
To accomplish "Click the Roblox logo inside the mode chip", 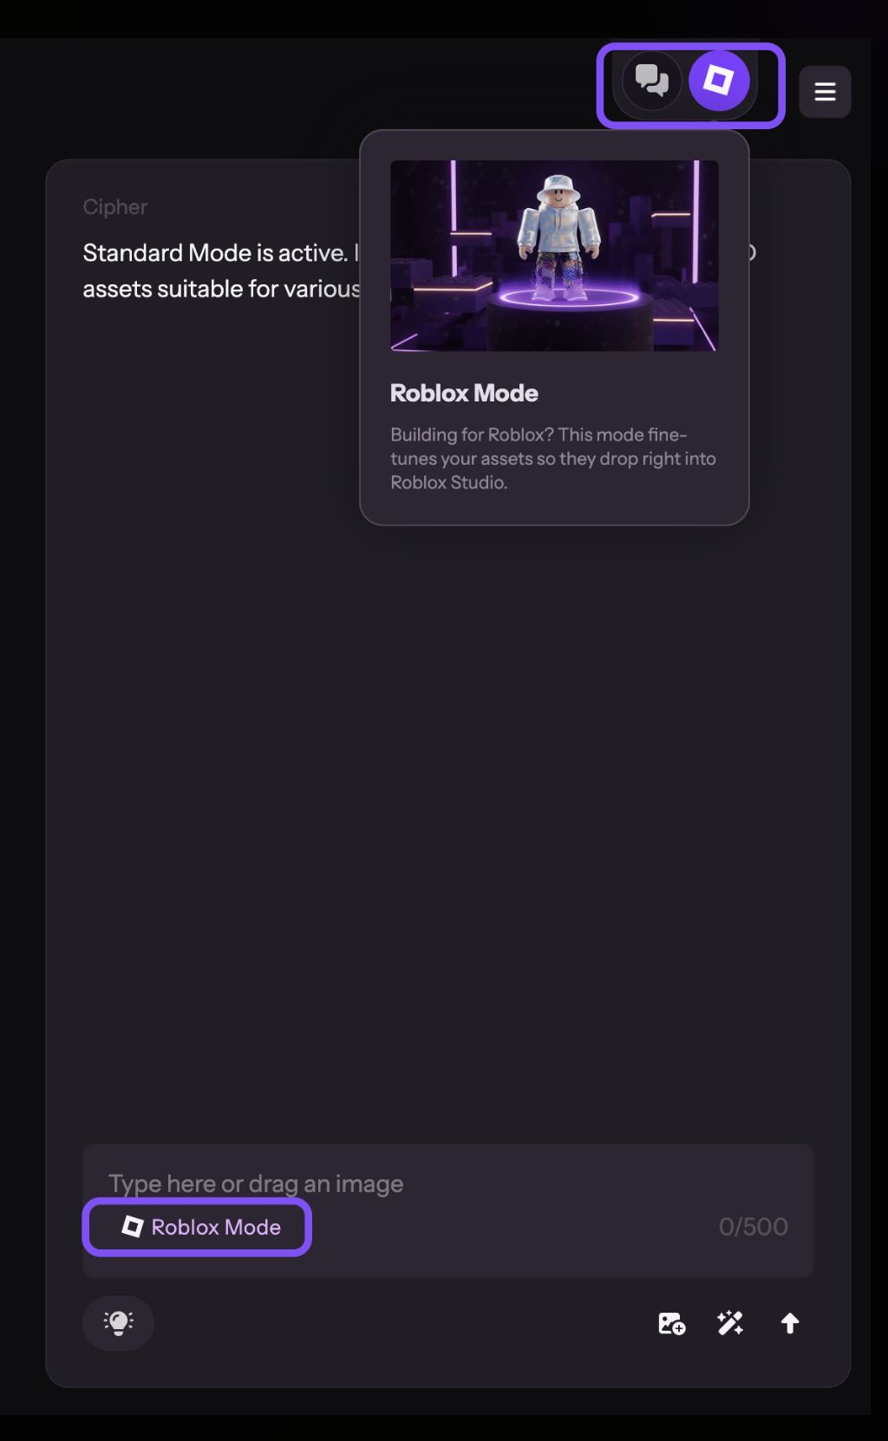I will (132, 1226).
